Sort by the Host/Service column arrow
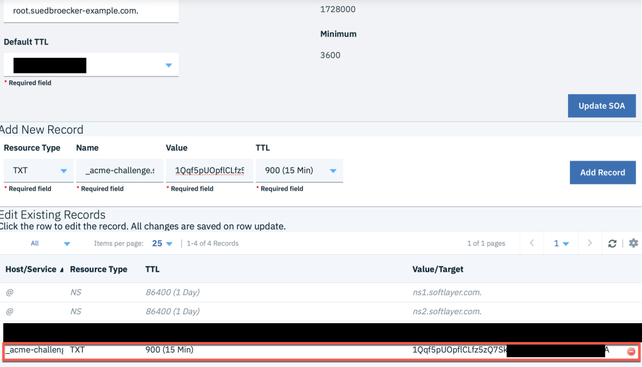642x367 pixels. click(x=62, y=270)
